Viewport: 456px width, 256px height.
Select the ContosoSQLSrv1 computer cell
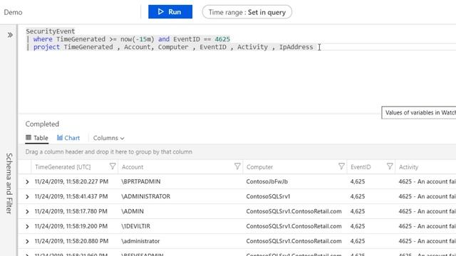(268, 196)
